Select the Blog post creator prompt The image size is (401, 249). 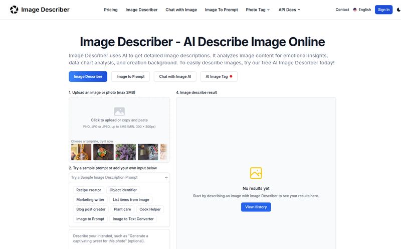(x=91, y=209)
